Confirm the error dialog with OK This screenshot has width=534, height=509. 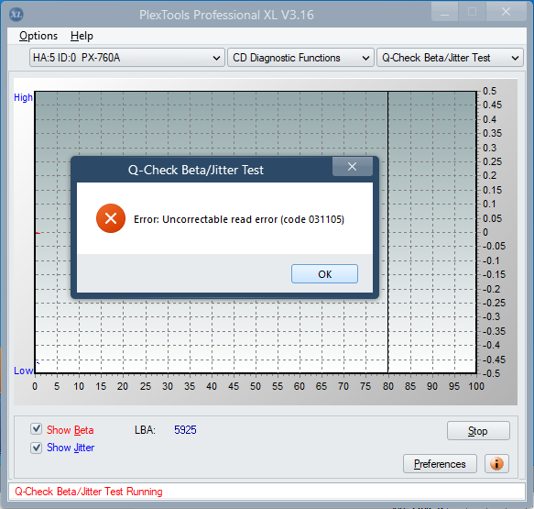(324, 274)
